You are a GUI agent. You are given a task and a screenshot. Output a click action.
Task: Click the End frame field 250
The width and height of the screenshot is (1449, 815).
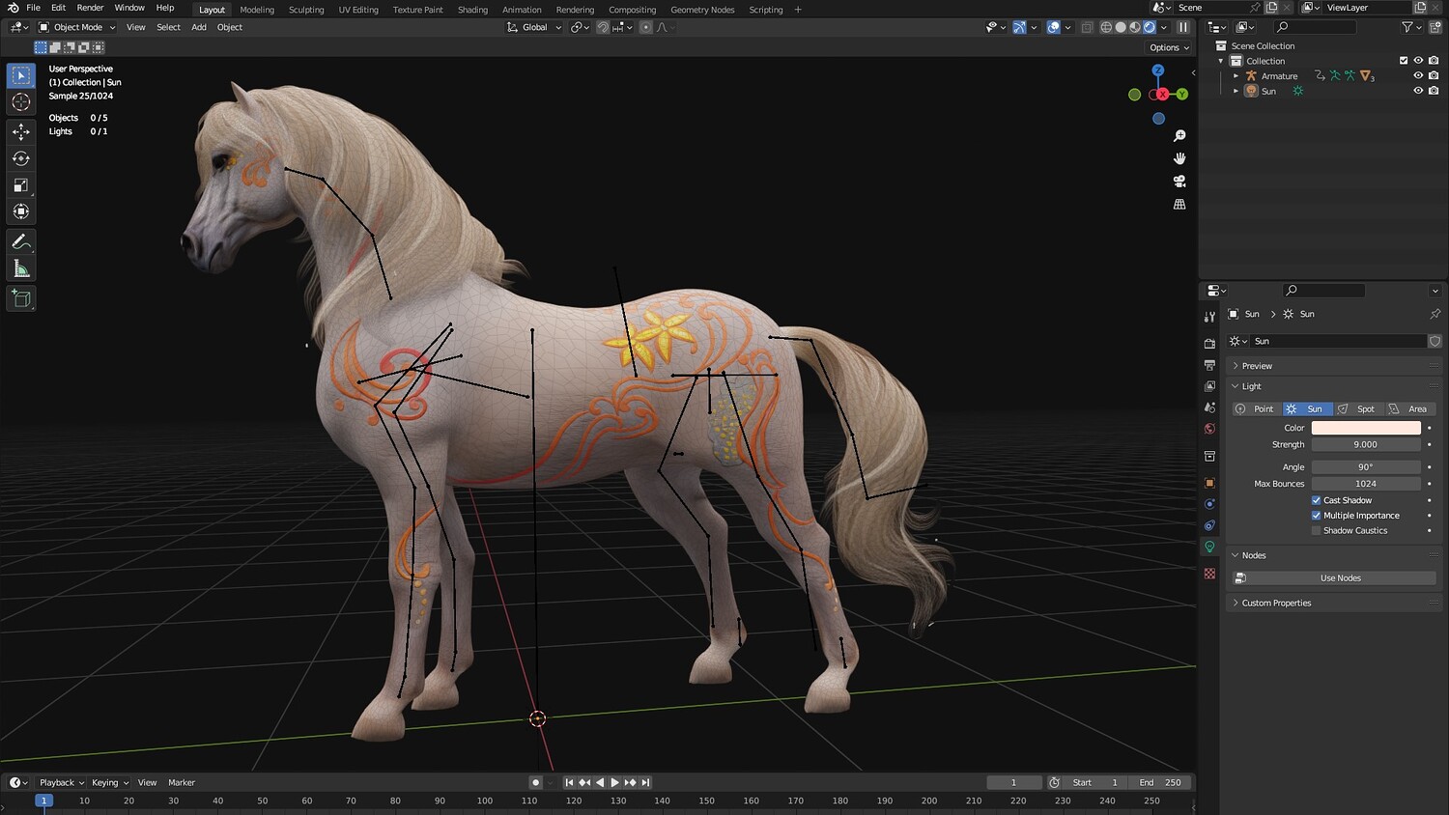[1161, 782]
